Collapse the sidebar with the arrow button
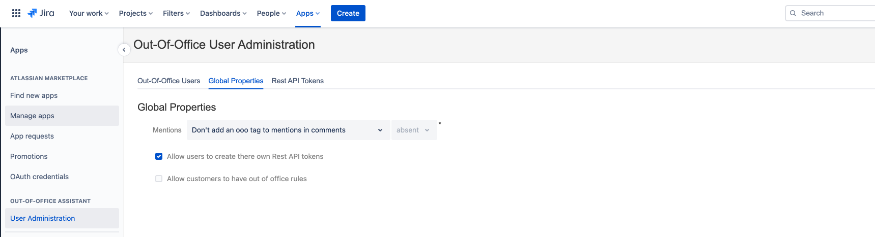The image size is (875, 237). tap(124, 50)
